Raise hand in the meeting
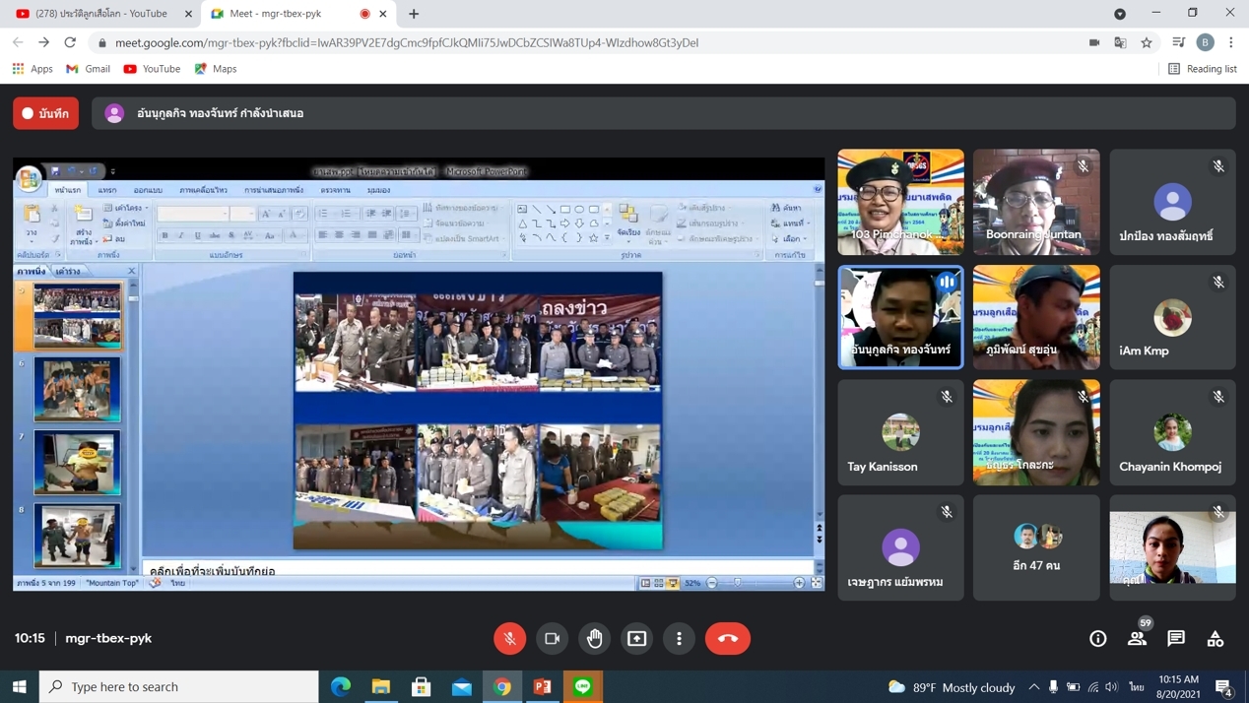The height and width of the screenshot is (703, 1249). click(x=595, y=638)
